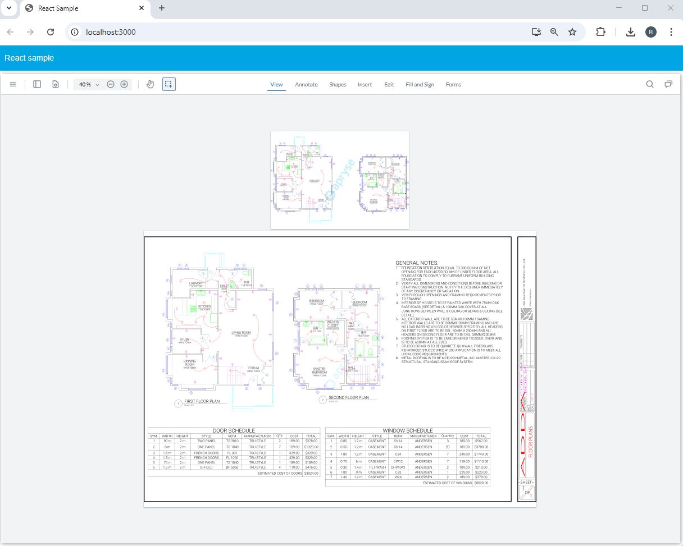
Task: Click the browser forward arrow
Action: pyautogui.click(x=30, y=32)
